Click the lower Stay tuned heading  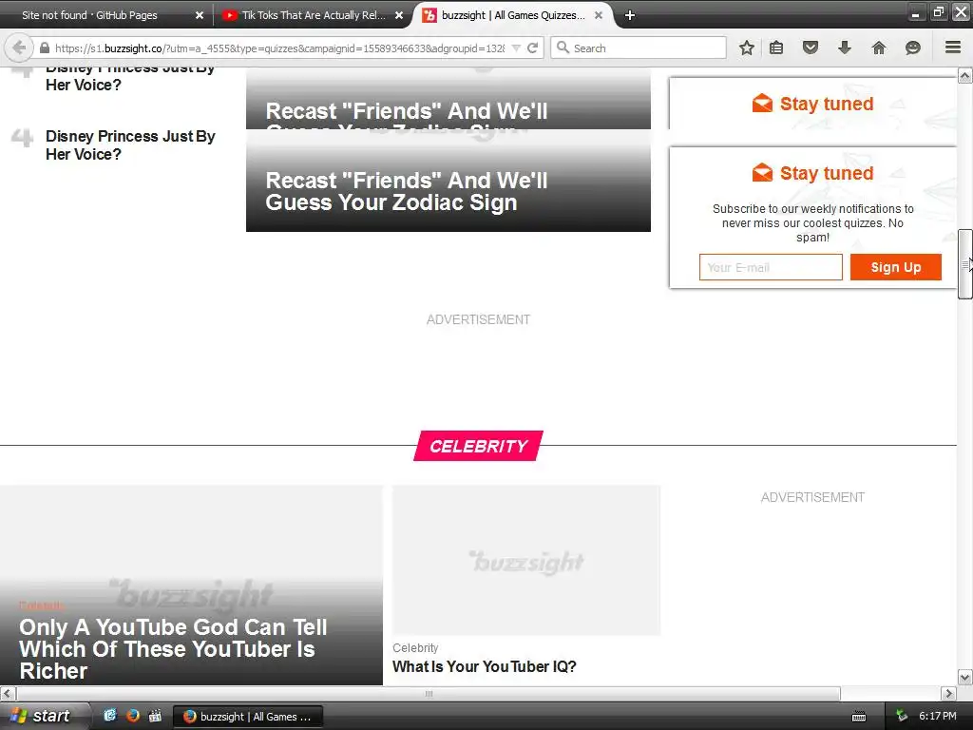click(826, 173)
